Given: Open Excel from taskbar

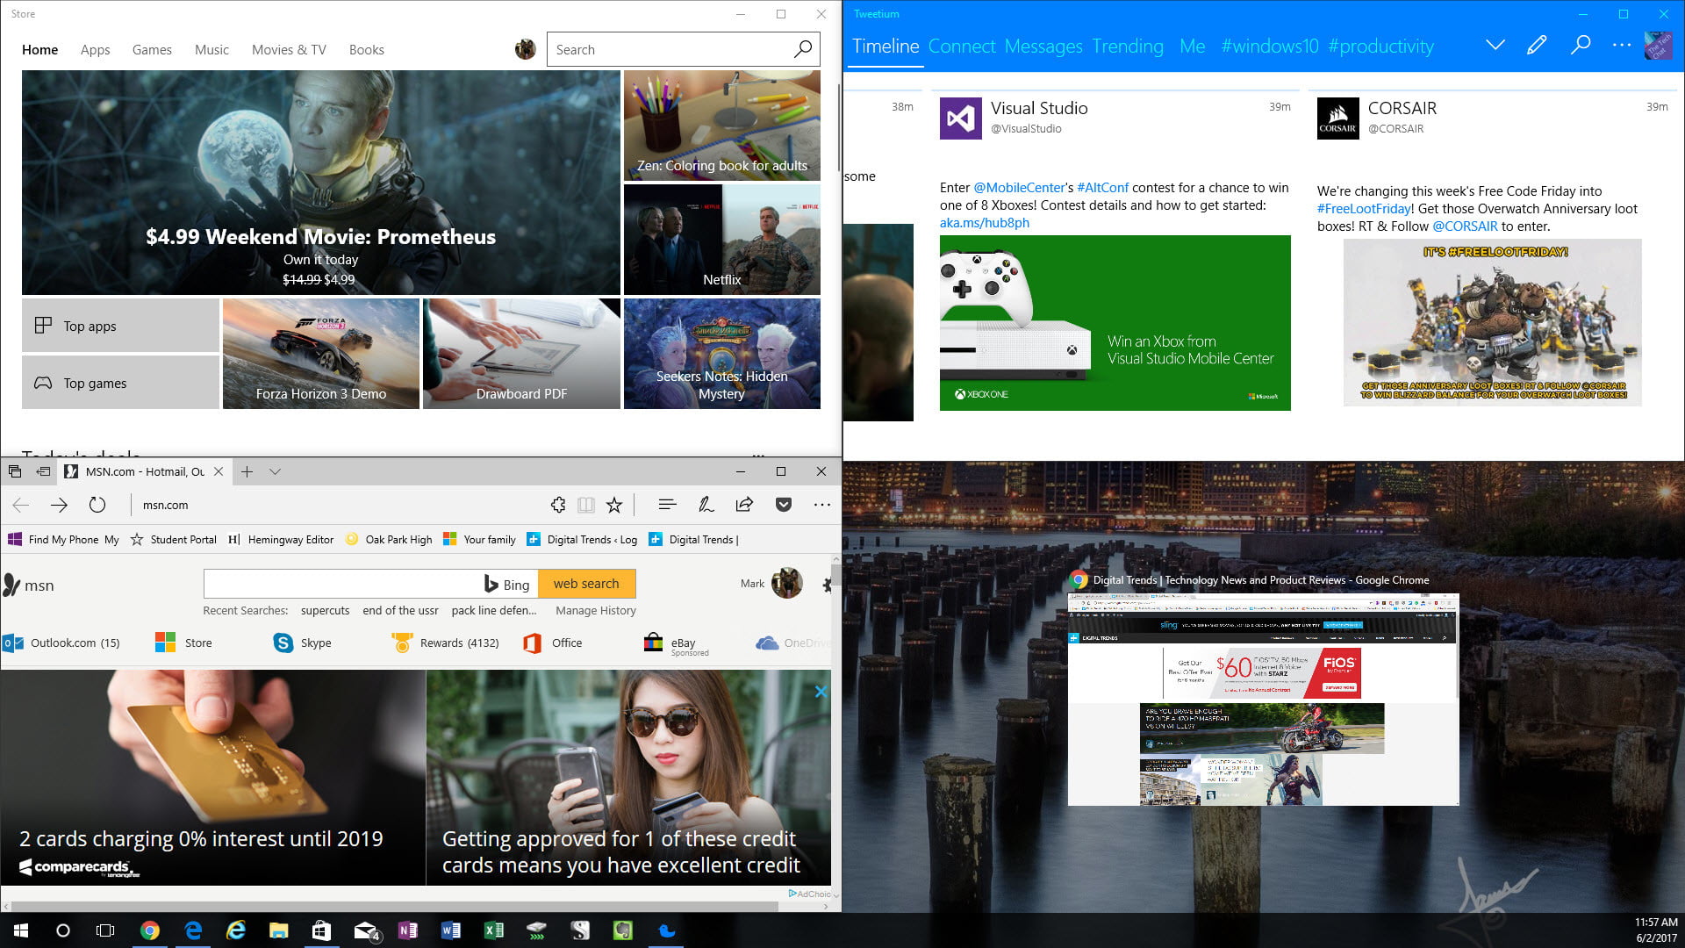Looking at the screenshot, I should click(493, 930).
